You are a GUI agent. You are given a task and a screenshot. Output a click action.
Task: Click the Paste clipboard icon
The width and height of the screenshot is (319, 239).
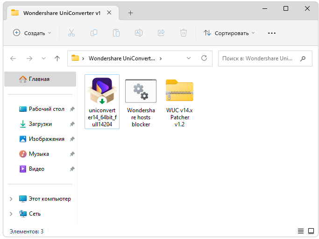click(116, 33)
